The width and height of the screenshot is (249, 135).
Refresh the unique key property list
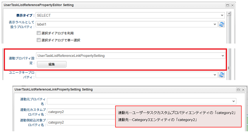click(222, 75)
